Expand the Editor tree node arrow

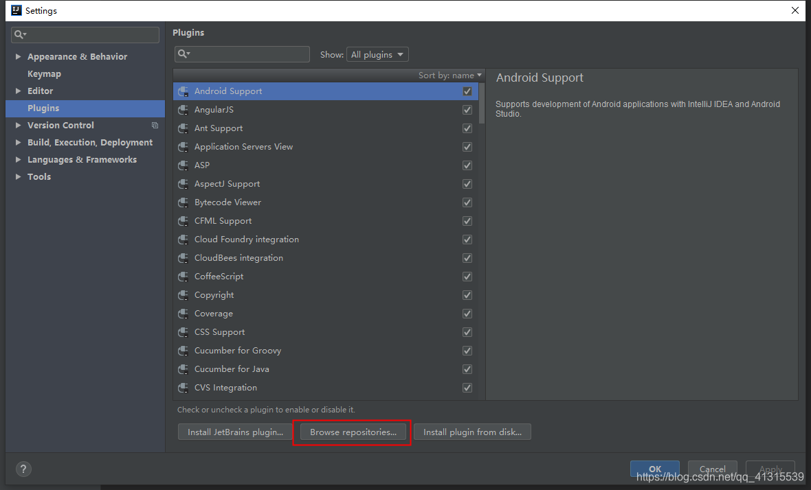18,91
